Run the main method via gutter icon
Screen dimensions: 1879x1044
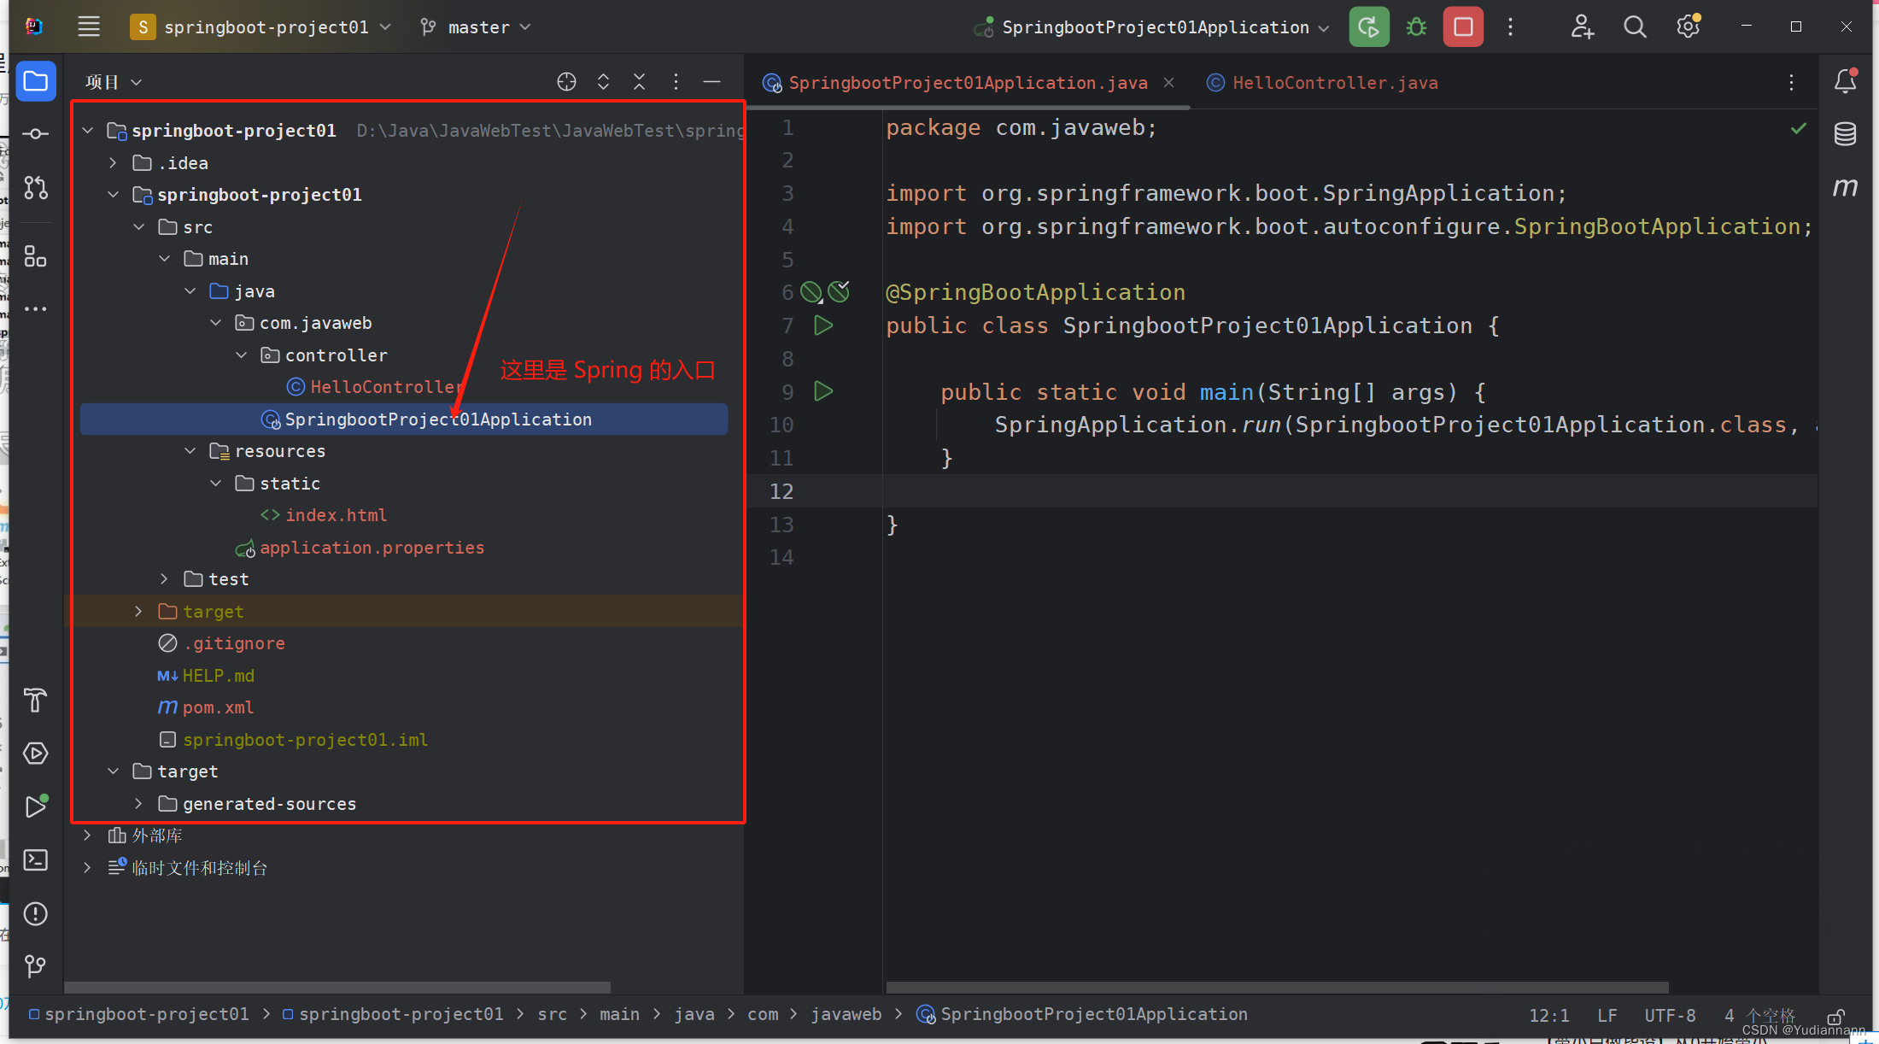pos(822,391)
